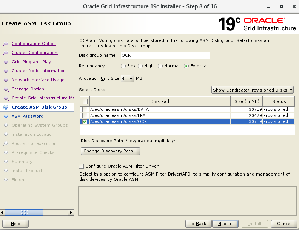Screen dimensions: 299x230
Task: Uncheck the /dev/oracleasm/disks/OCR disk checkbox
Action: [x=85, y=122]
